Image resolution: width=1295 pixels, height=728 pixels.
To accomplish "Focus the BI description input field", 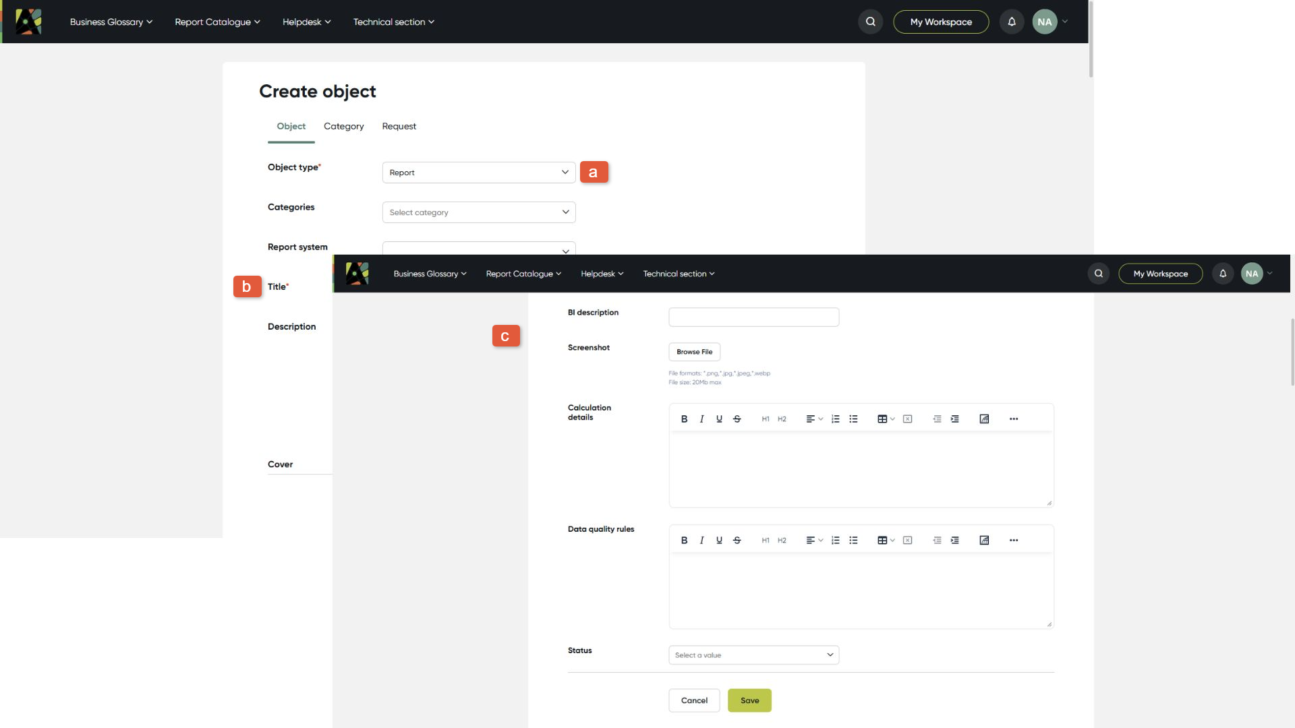I will pyautogui.click(x=753, y=317).
